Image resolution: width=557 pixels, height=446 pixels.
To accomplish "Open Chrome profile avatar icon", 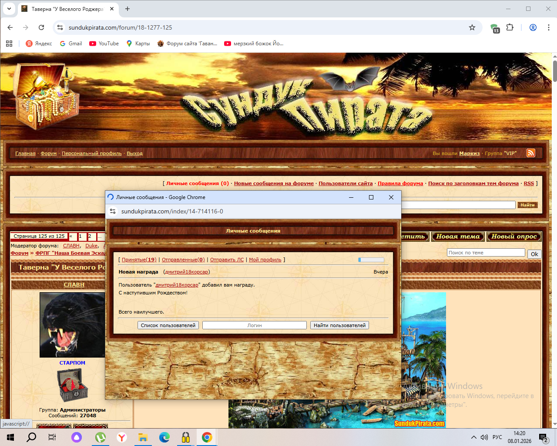I will click(x=533, y=27).
